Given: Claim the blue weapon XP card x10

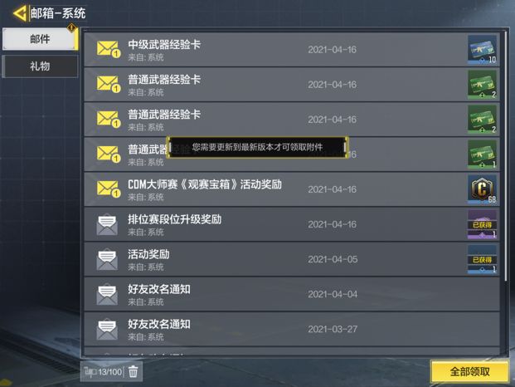Looking at the screenshot, I should click(x=482, y=50).
